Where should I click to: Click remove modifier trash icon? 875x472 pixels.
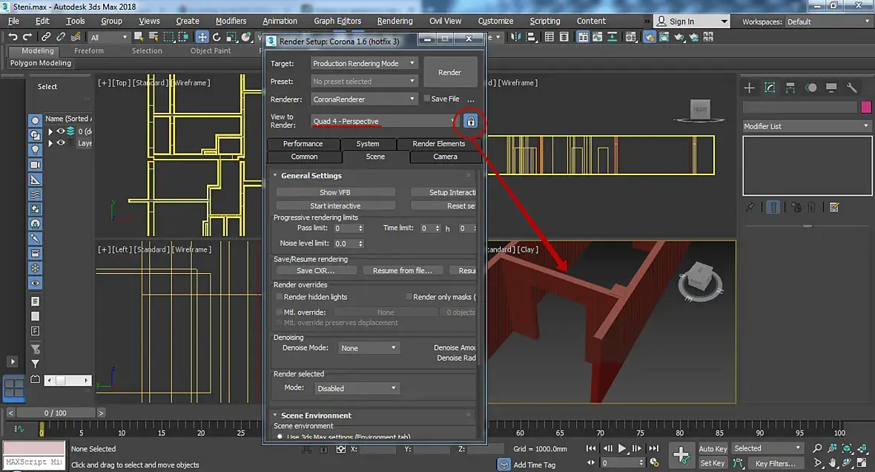[x=812, y=208]
